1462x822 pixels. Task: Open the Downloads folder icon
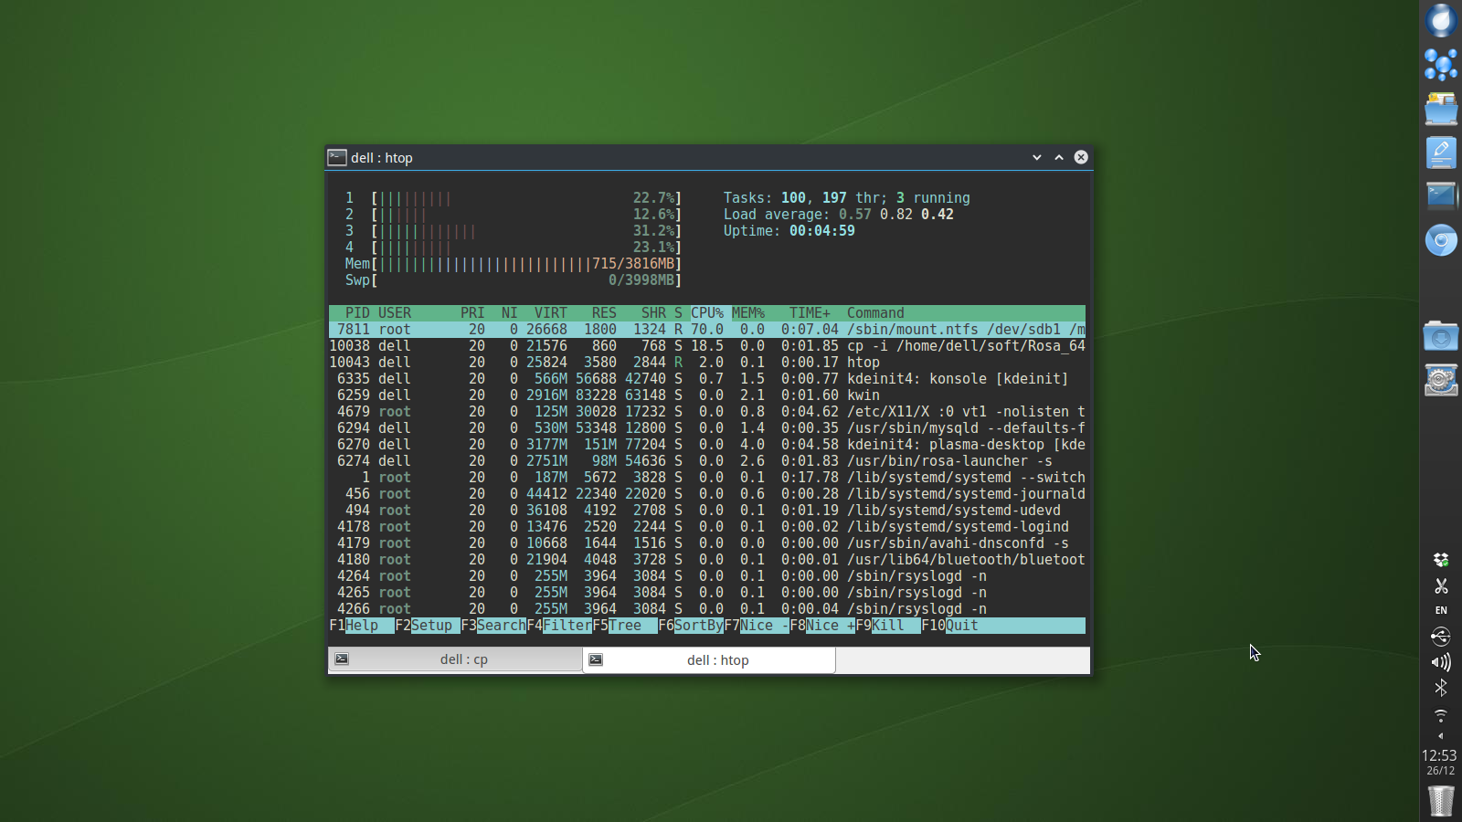pyautogui.click(x=1441, y=336)
